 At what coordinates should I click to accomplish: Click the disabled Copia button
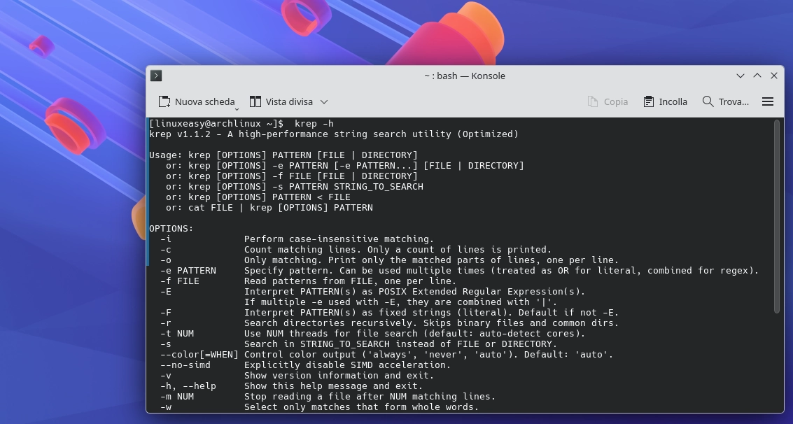point(608,101)
